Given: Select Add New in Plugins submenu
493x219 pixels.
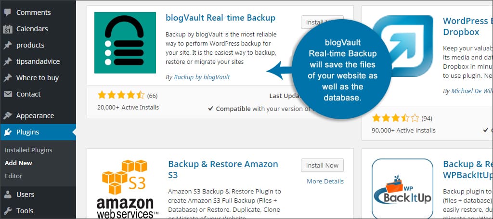Looking at the screenshot, I should tap(18, 163).
